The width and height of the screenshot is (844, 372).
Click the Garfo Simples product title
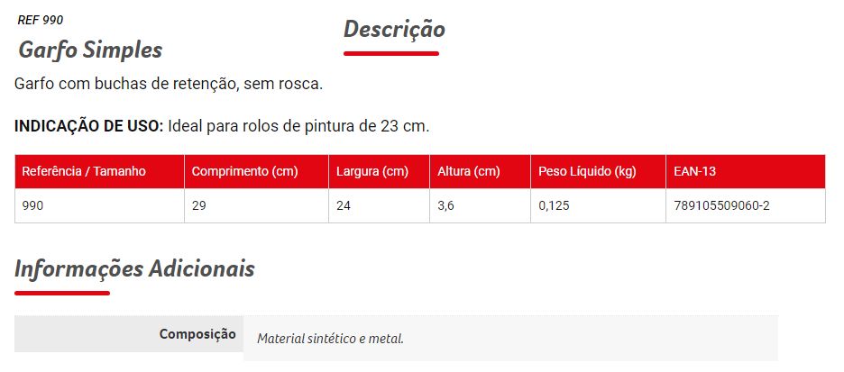[90, 50]
